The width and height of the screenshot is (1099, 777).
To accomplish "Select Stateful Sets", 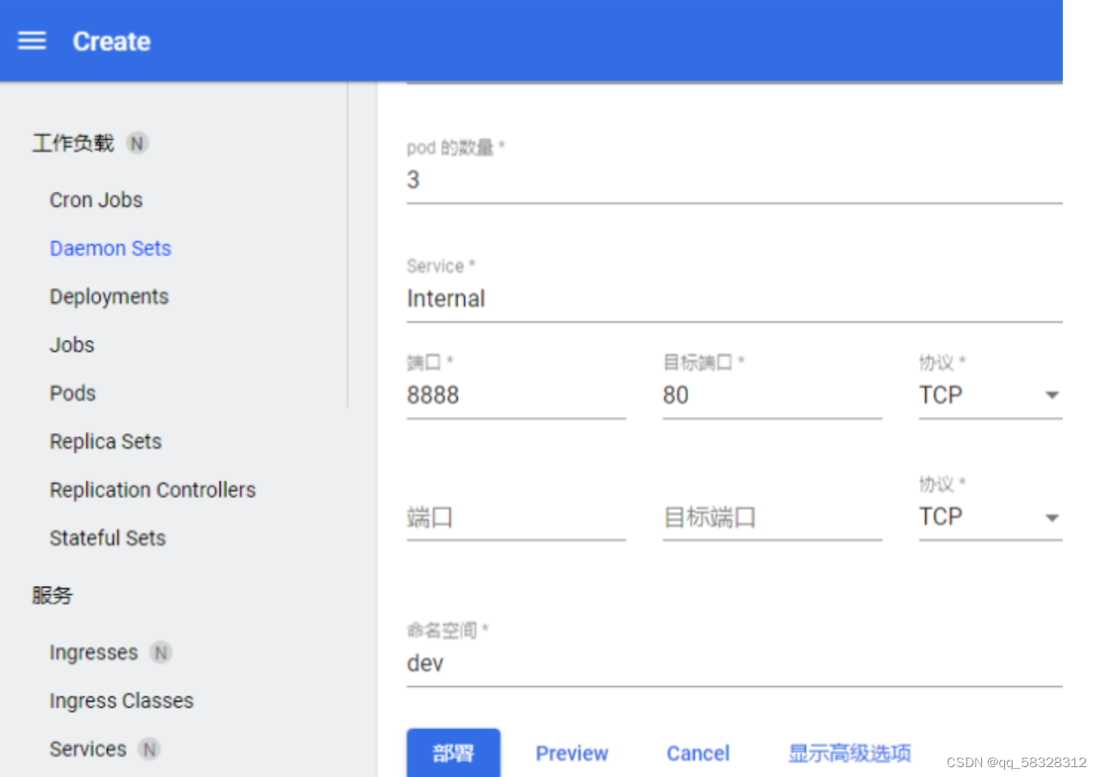I will click(x=107, y=537).
